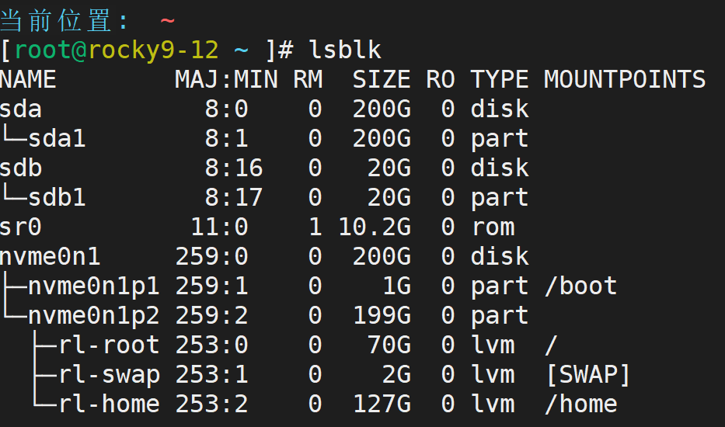Click the RO column header
This screenshot has width=725, height=427.
441,79
